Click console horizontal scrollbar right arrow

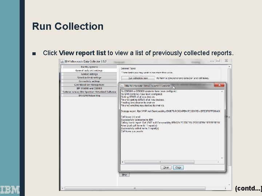(x=218, y=162)
